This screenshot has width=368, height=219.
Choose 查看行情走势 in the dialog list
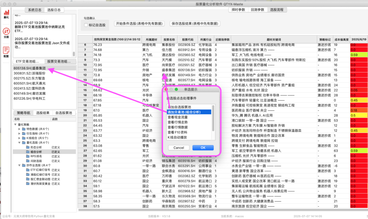[x=189, y=122]
